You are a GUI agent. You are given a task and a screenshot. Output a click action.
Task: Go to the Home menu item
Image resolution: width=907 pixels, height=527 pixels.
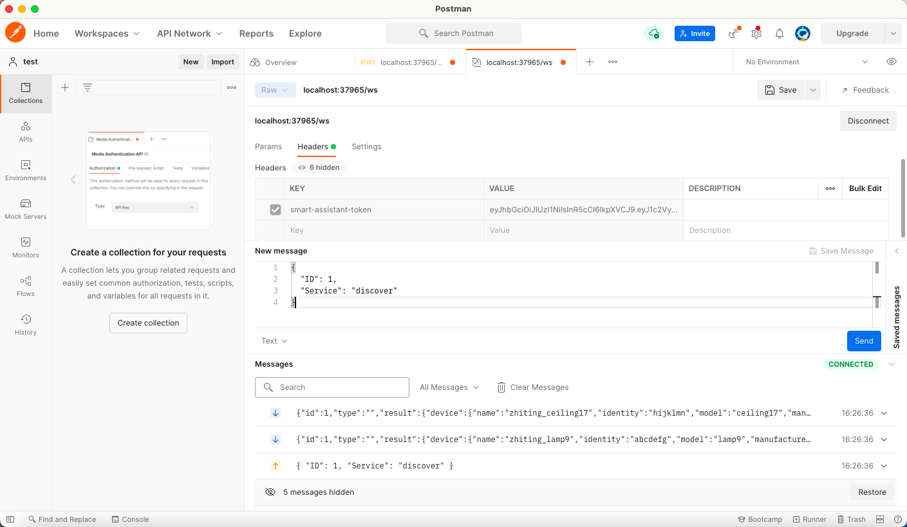click(46, 33)
